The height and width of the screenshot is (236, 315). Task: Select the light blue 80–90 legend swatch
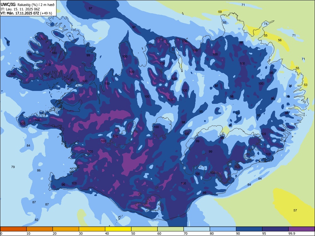[x=223, y=229]
